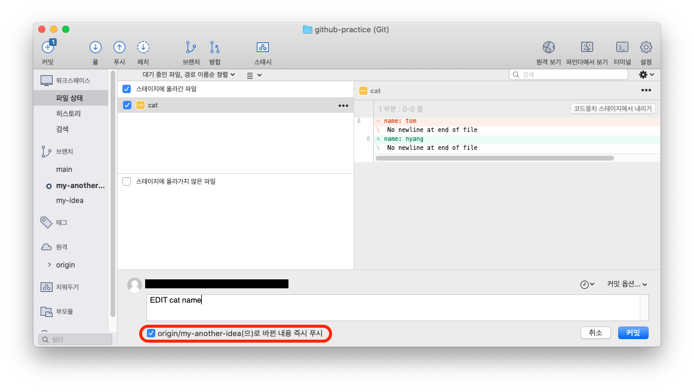Open the pending files sort dropdown

[x=189, y=75]
